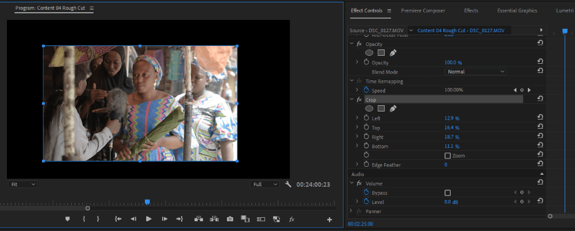Viewport: 575px width, 231px height.
Task: Reset the Volume effect
Action: click(x=540, y=182)
